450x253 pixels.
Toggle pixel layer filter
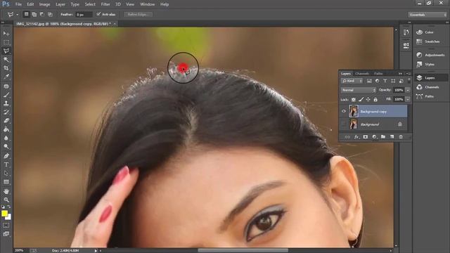pyautogui.click(x=369, y=81)
